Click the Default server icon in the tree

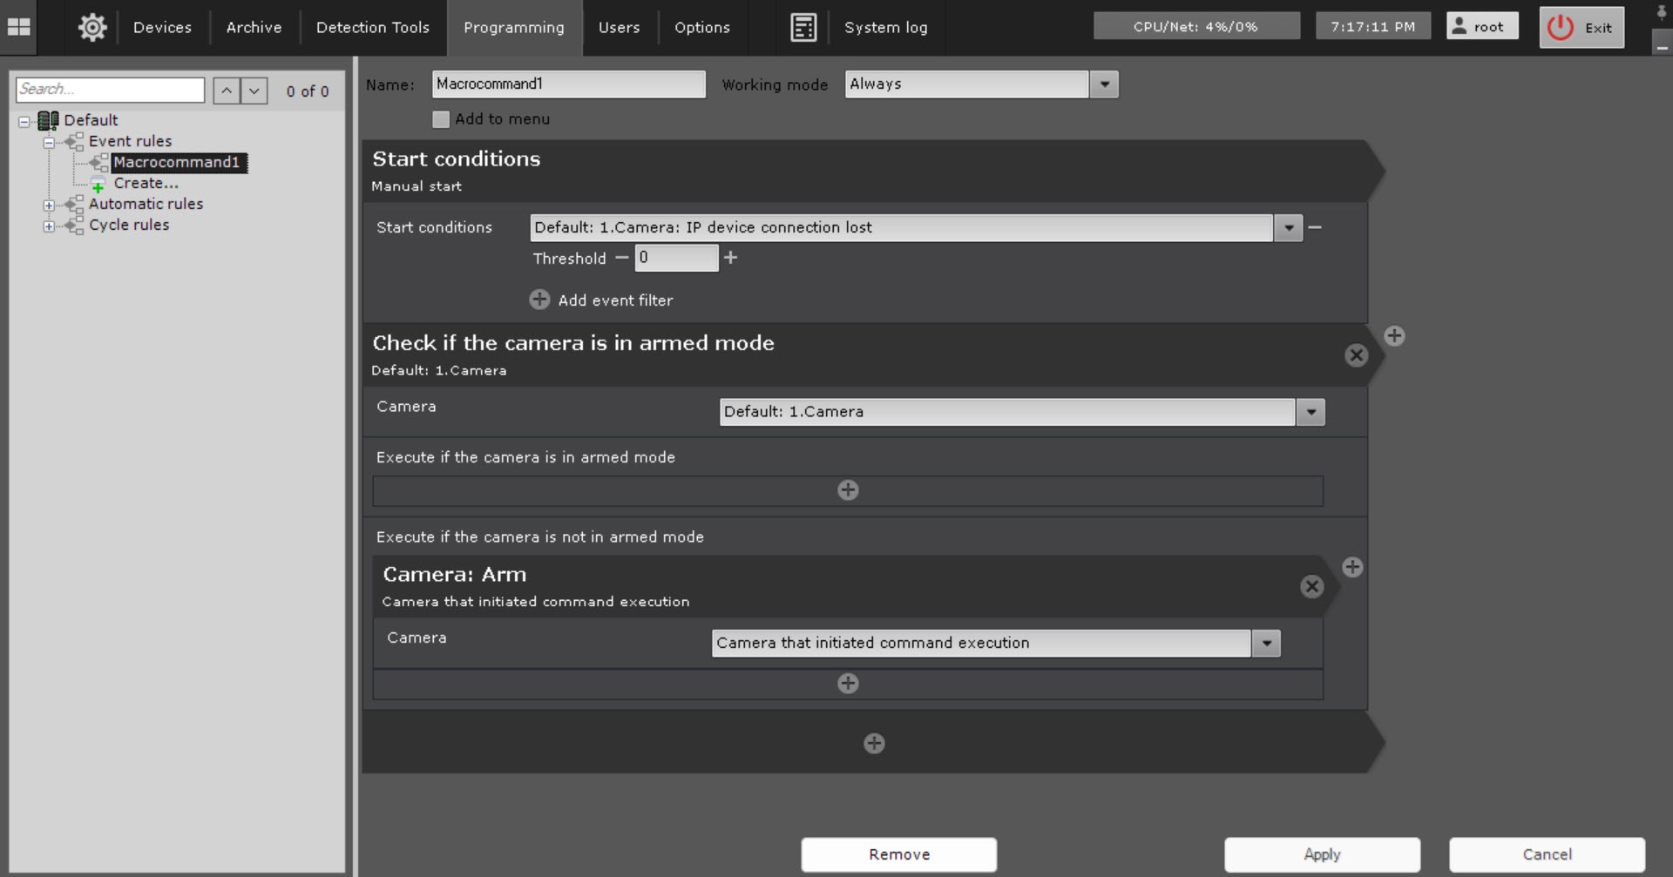(48, 120)
